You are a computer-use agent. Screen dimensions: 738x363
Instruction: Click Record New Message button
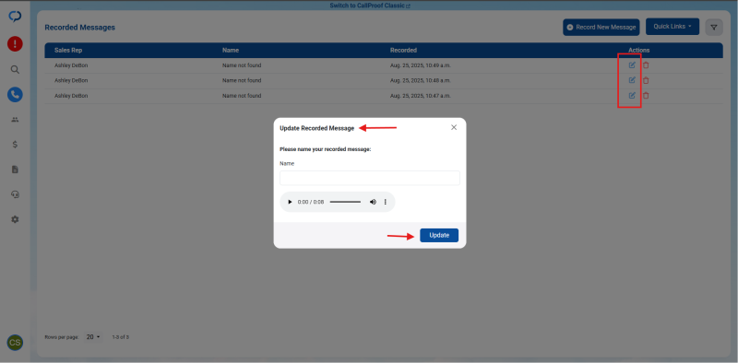click(601, 28)
